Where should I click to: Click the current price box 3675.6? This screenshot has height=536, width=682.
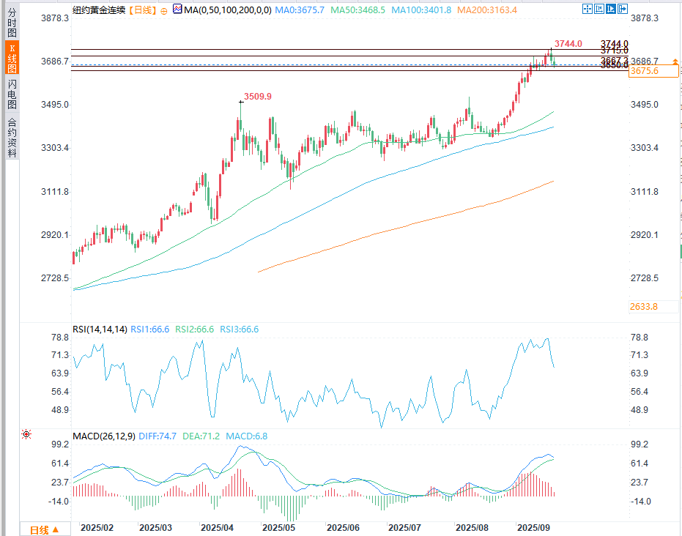tap(653, 71)
